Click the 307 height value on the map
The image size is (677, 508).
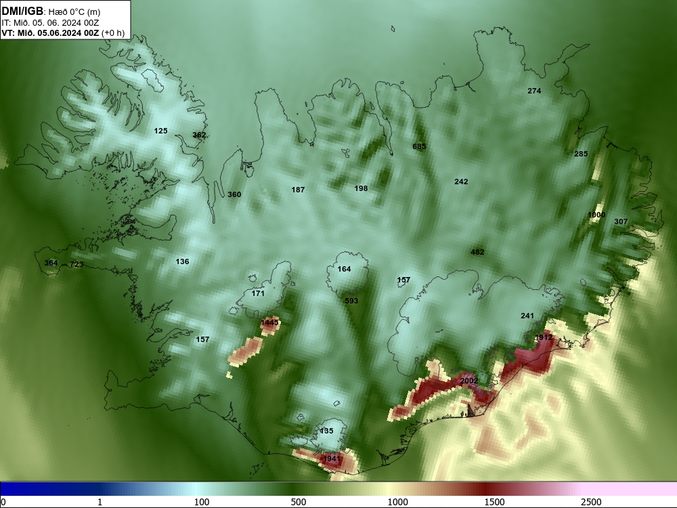coord(621,221)
